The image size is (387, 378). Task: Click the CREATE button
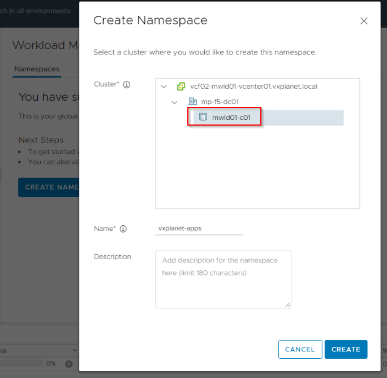(346, 349)
